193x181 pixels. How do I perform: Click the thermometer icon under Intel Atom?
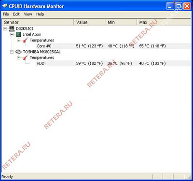tap(25, 40)
